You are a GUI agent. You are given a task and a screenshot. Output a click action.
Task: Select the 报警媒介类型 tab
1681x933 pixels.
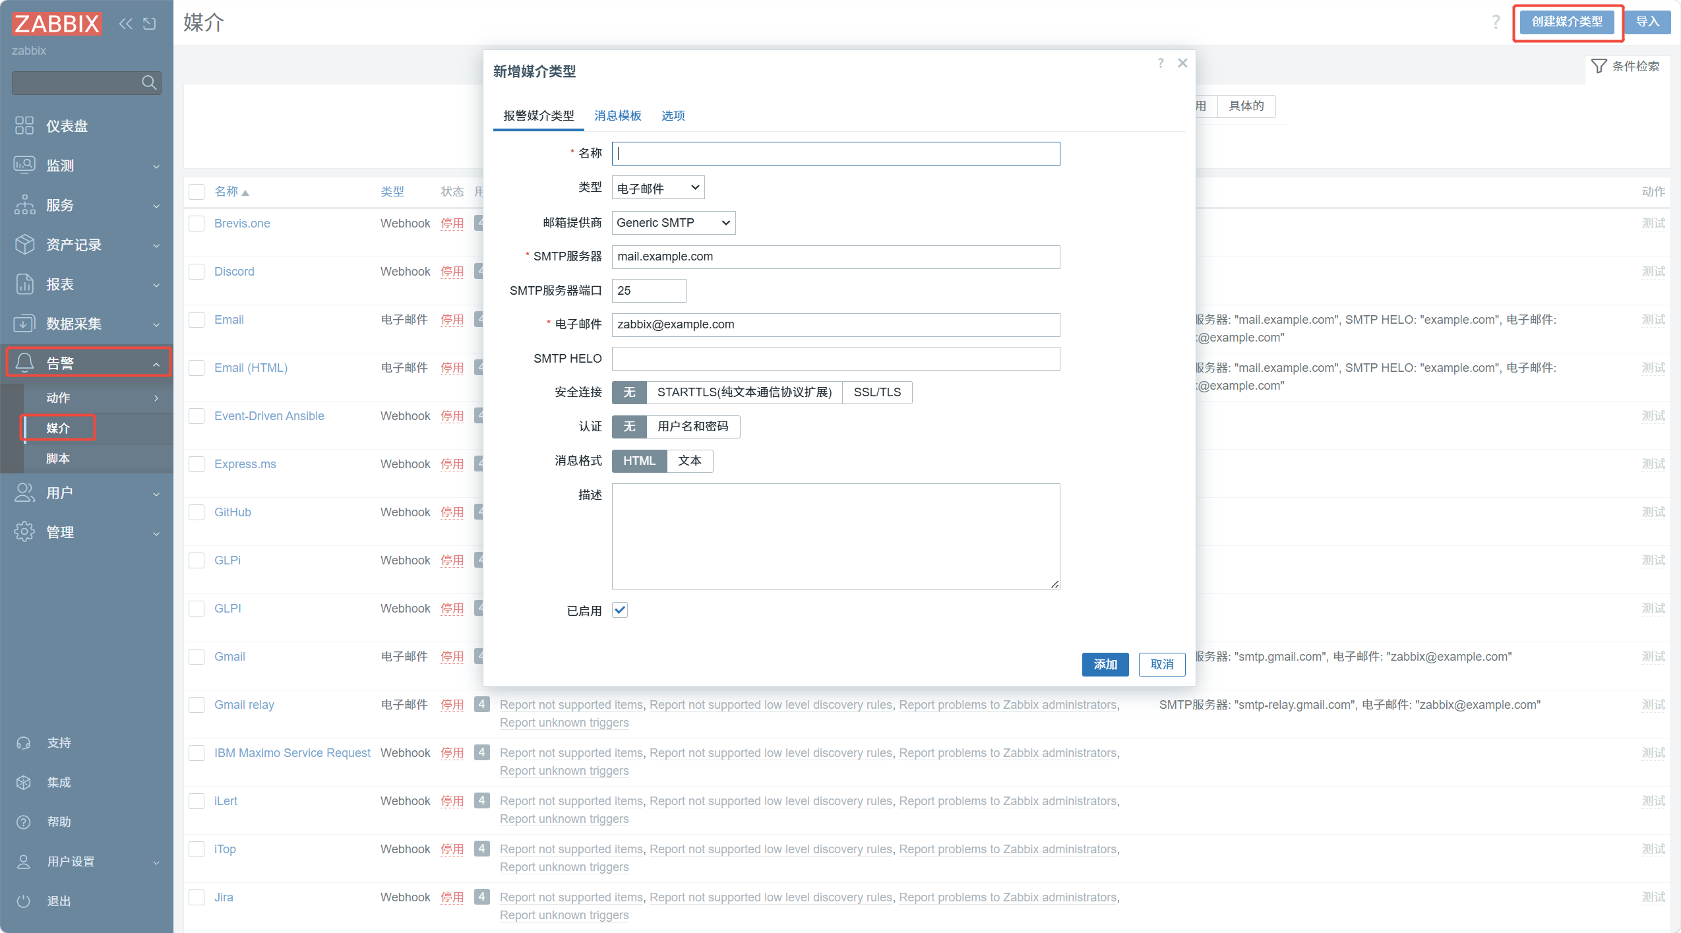(539, 116)
